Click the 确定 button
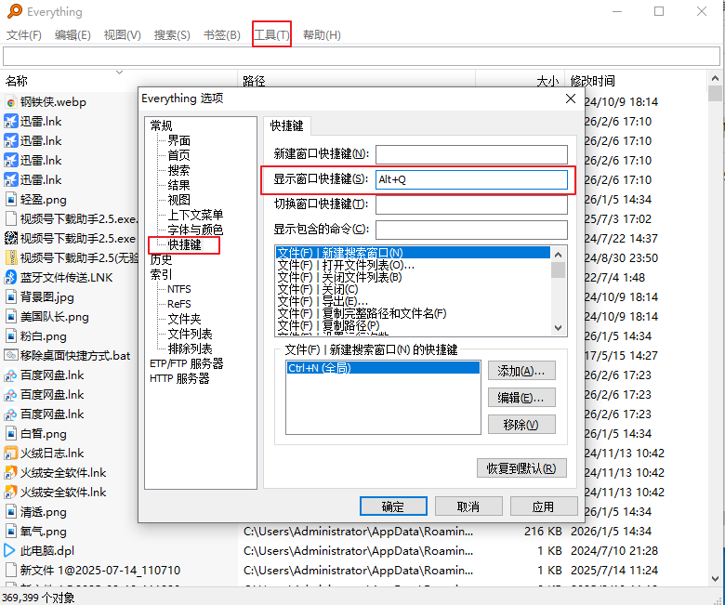This screenshot has width=725, height=605. tap(393, 506)
